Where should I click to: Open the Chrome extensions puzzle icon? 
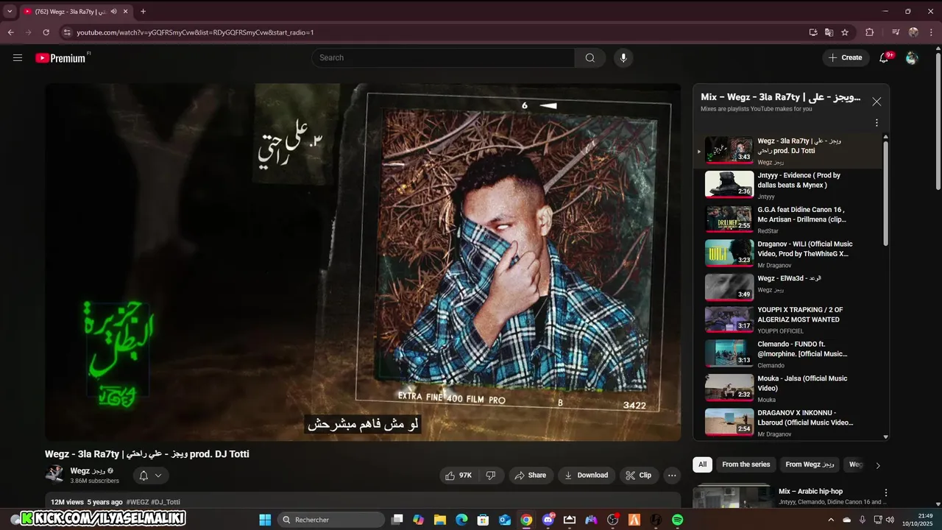click(869, 32)
